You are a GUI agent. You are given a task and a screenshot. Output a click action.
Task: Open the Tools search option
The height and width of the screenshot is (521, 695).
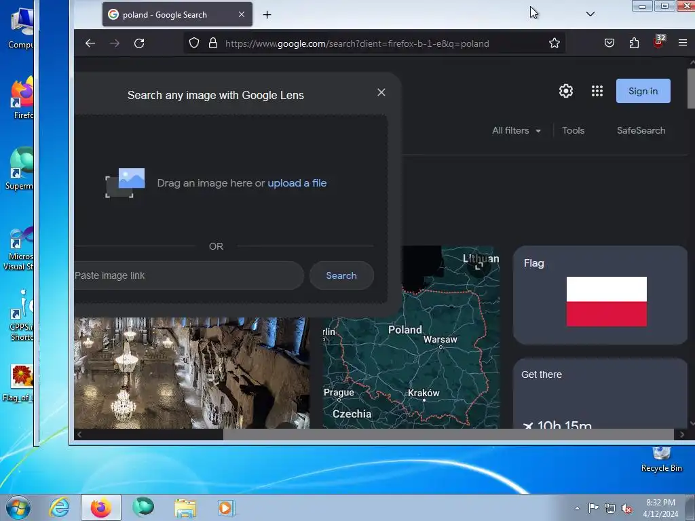point(573,131)
